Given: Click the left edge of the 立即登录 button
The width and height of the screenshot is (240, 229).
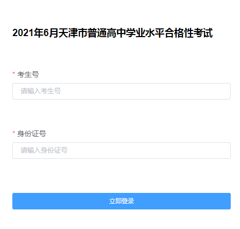Looking at the screenshot, I should coord(15,201).
